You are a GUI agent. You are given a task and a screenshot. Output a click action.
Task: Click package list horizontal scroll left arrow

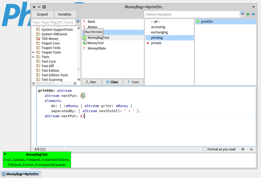point(33,83)
